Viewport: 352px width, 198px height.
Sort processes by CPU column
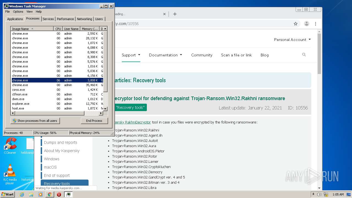pos(58,29)
